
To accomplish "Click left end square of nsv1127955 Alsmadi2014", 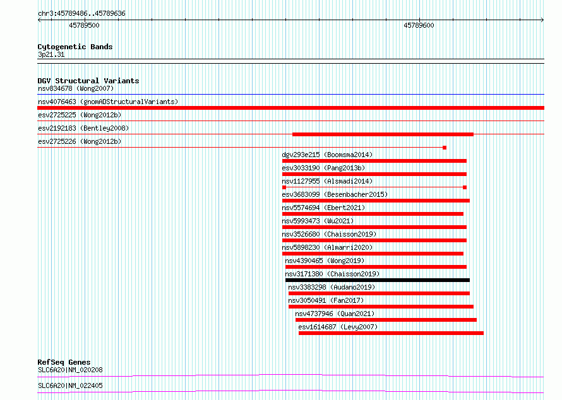I will point(284,187).
